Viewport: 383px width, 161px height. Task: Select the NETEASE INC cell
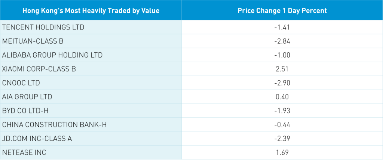25,152
